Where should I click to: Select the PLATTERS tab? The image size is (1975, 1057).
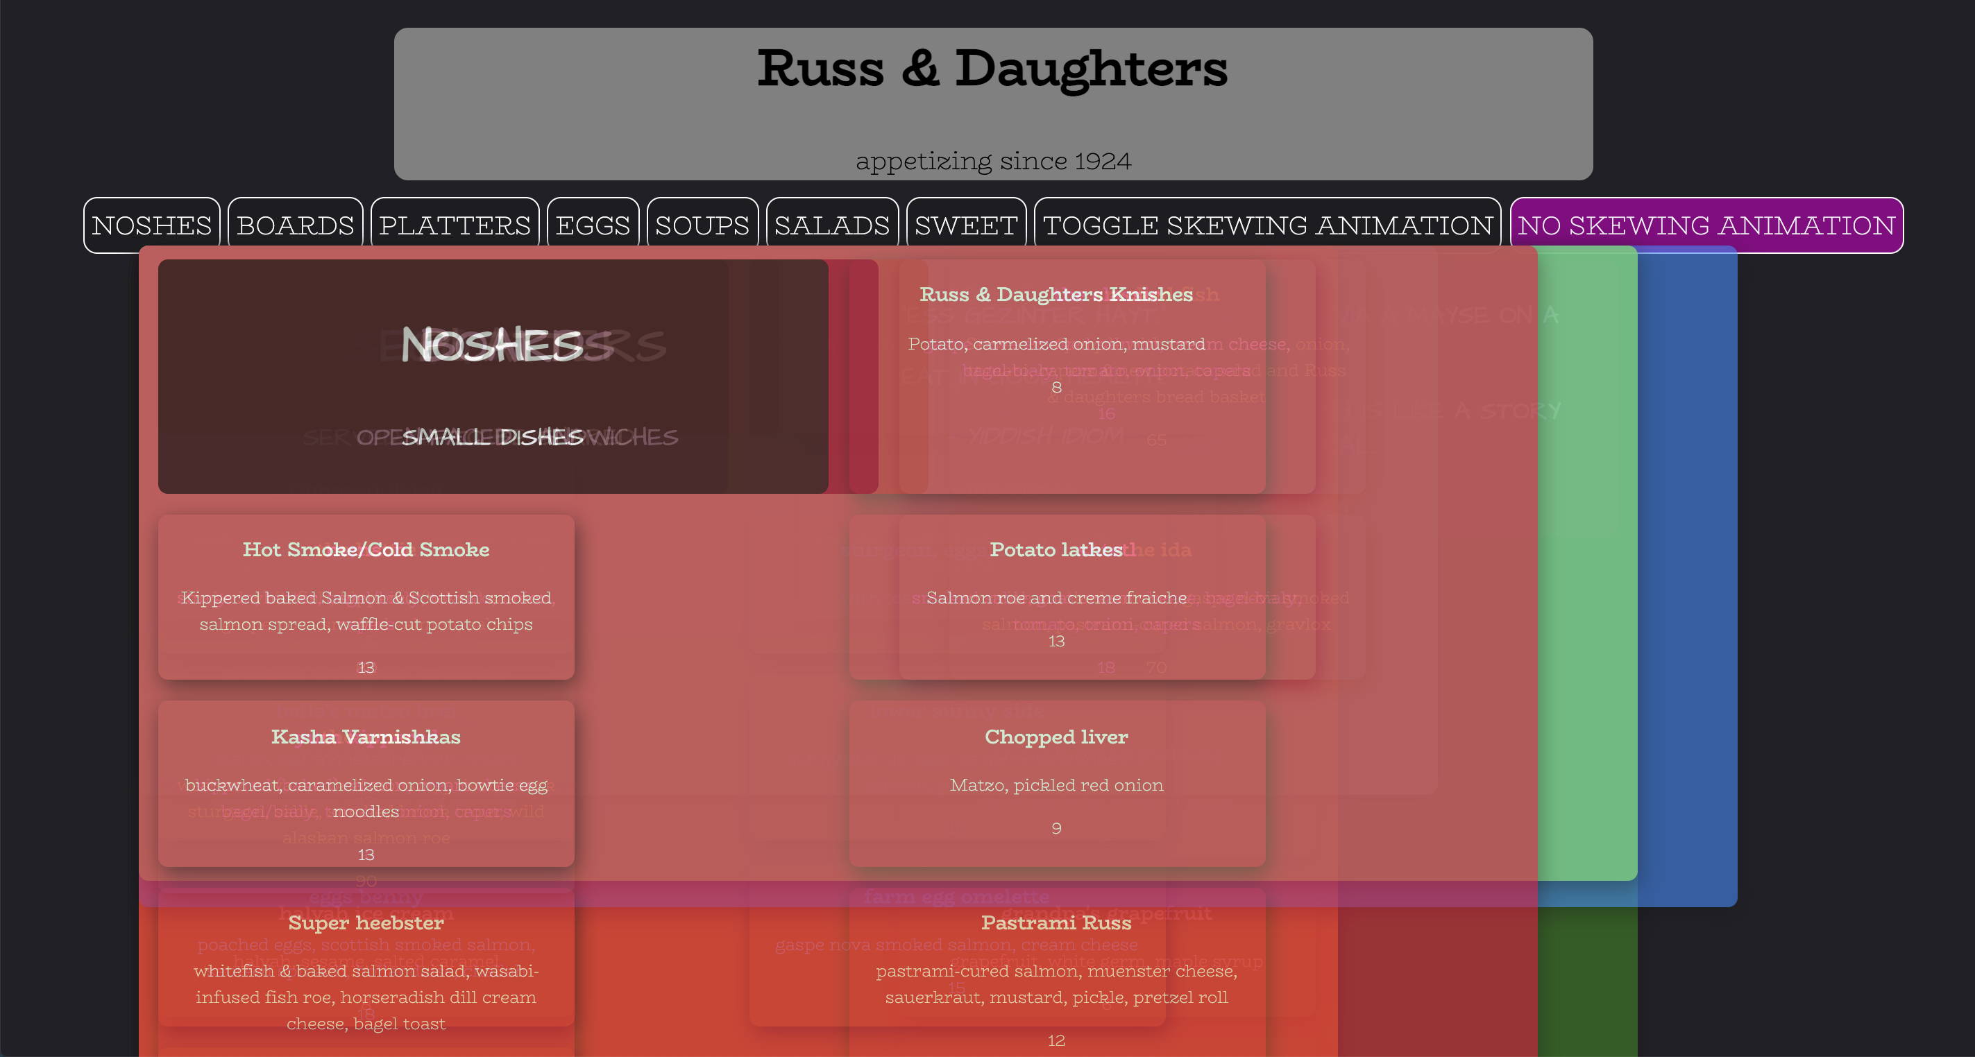(x=455, y=225)
